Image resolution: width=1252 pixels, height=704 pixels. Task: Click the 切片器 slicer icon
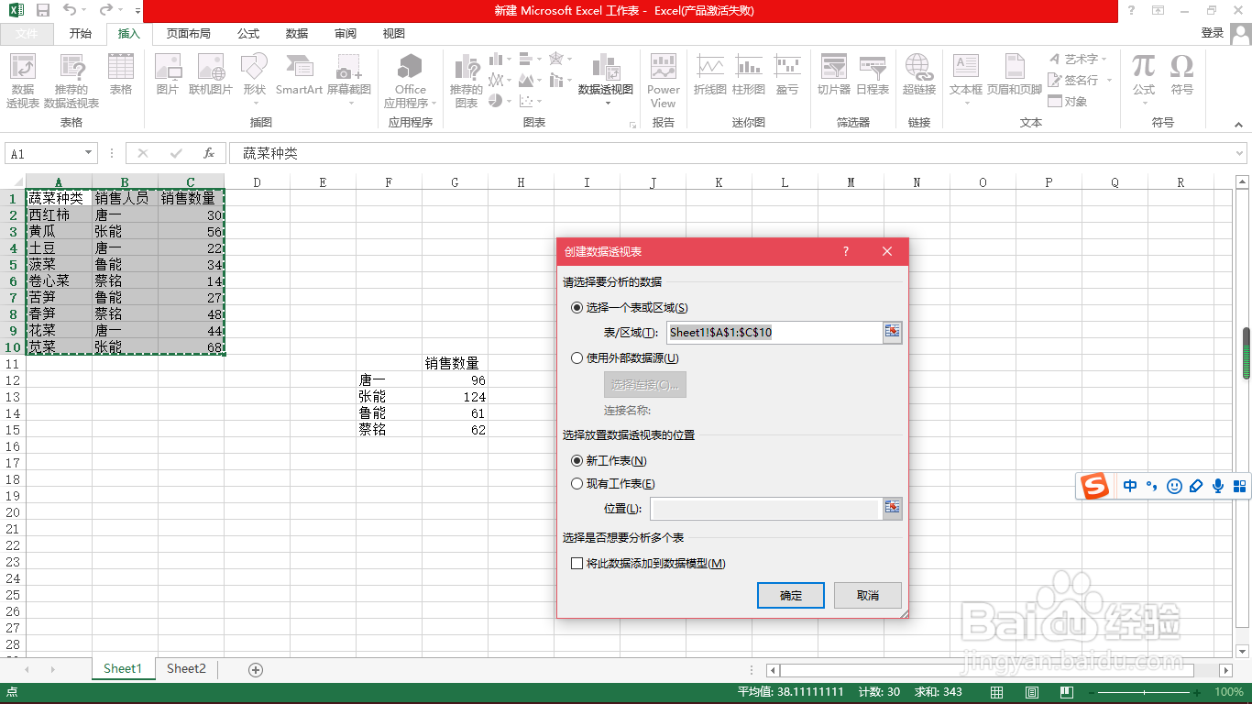point(834,75)
